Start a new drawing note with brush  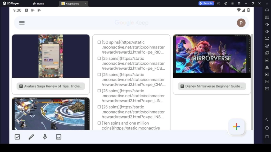pos(31,137)
